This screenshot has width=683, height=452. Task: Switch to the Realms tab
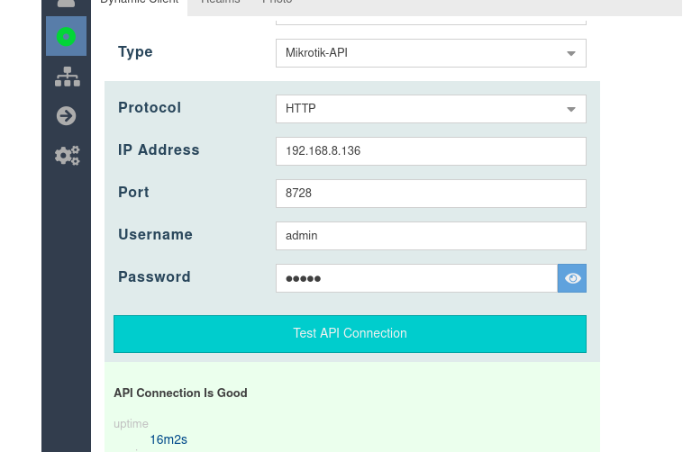click(x=221, y=4)
